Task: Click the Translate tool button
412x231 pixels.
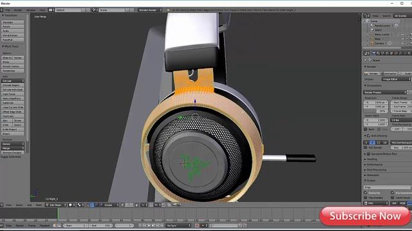Action: click(x=13, y=22)
